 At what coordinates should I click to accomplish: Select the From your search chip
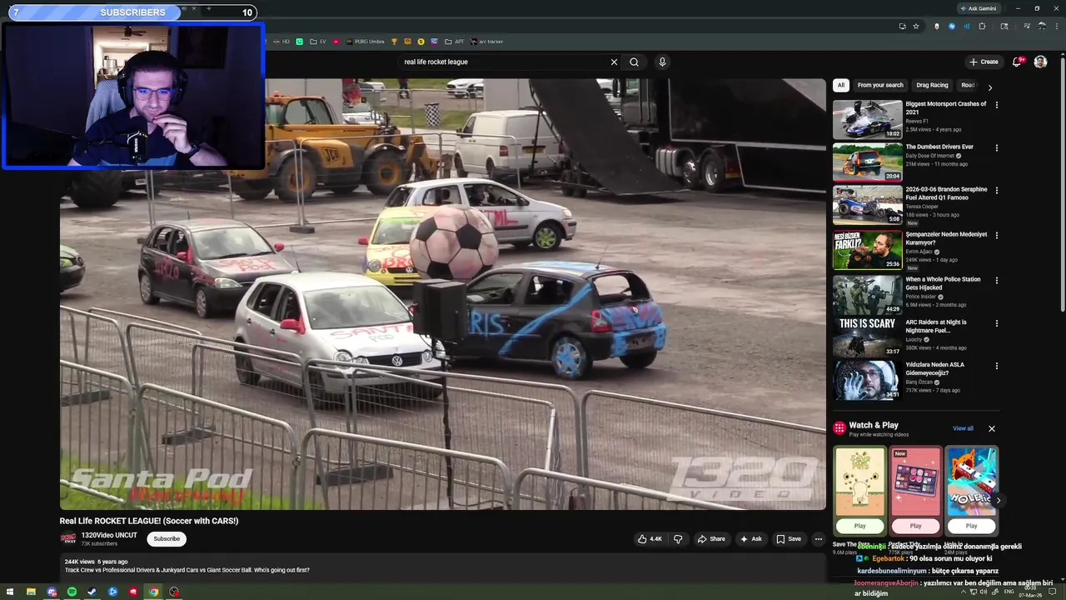pyautogui.click(x=880, y=85)
